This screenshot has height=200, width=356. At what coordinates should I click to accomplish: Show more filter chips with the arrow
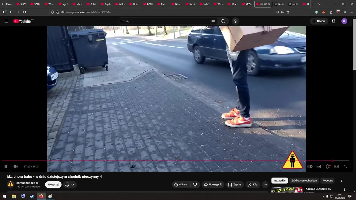pyautogui.click(x=342, y=181)
